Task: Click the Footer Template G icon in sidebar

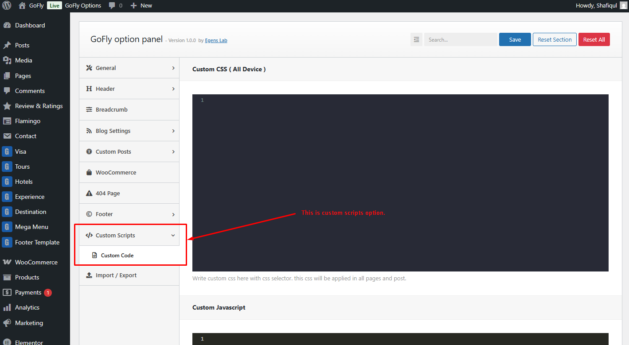Action: [7, 242]
